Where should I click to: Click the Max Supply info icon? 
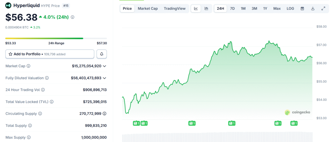29,137
